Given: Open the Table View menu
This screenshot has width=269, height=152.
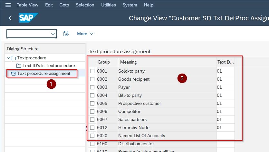Looking at the screenshot, I should [x=27, y=5].
